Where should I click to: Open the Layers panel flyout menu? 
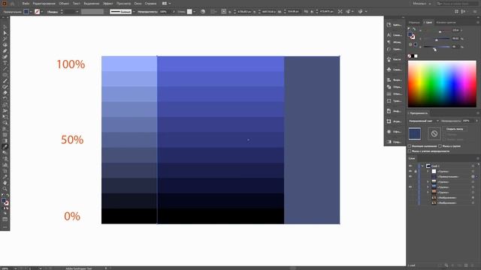478,158
